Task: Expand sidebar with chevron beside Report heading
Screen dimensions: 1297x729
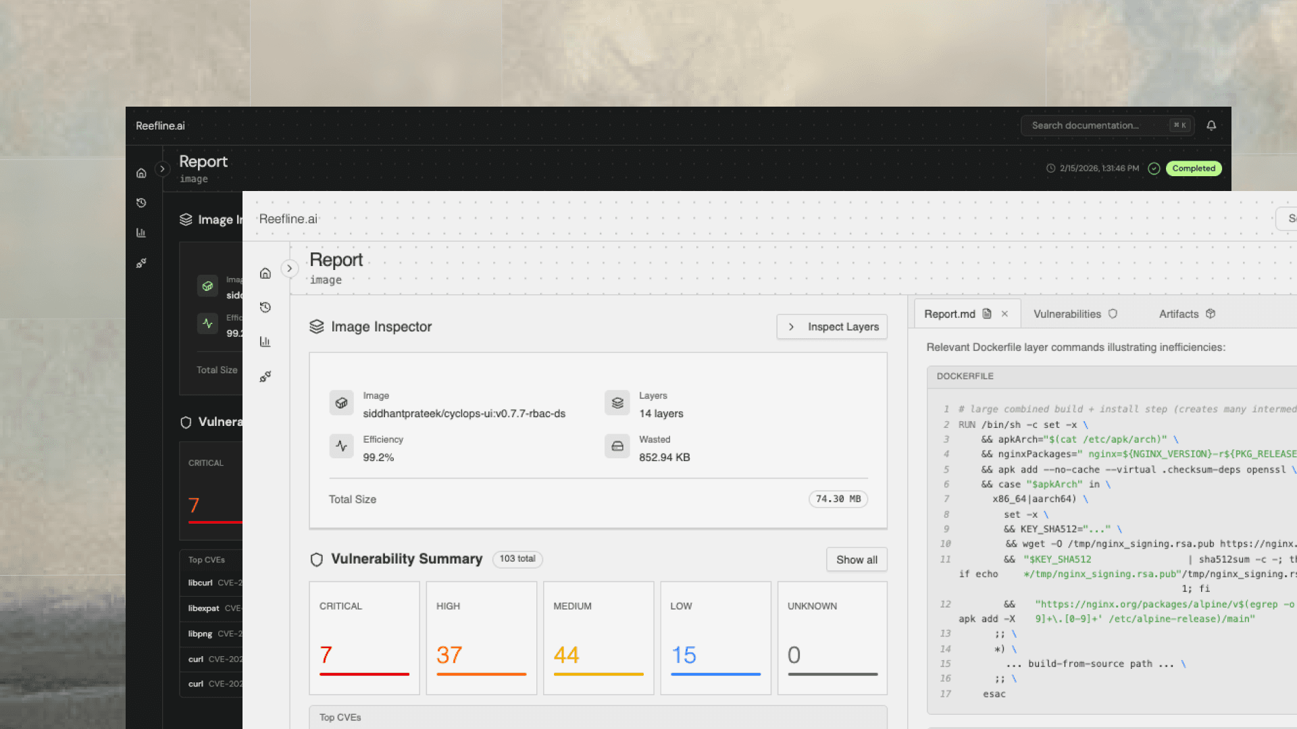Action: pos(290,269)
